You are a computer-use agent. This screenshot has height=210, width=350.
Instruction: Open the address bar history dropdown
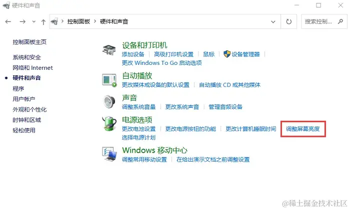point(273,21)
